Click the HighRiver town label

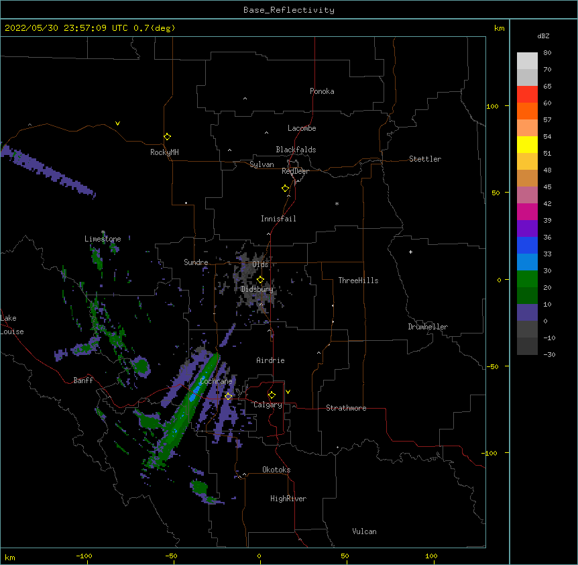tap(288, 499)
